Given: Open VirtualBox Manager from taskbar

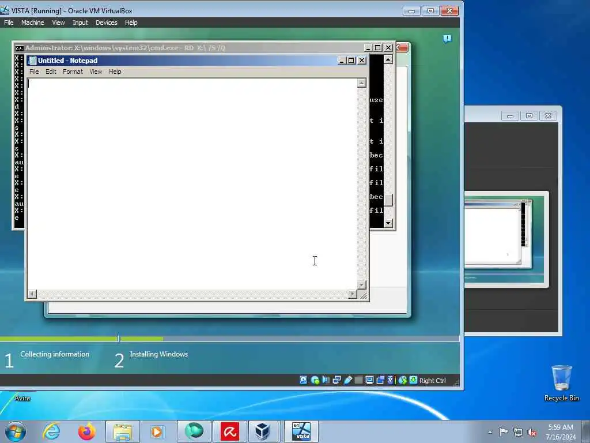Looking at the screenshot, I should [x=262, y=431].
